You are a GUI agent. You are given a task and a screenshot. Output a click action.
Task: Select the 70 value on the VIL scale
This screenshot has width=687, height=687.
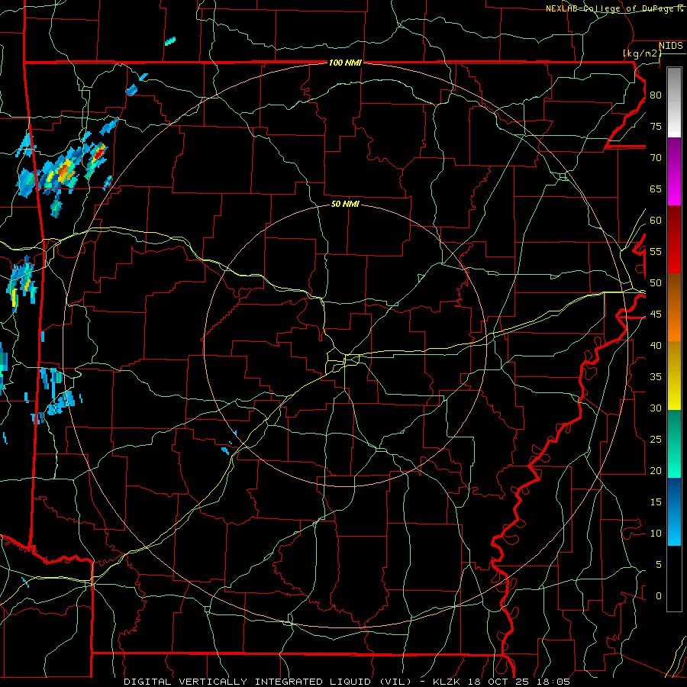[x=656, y=158]
